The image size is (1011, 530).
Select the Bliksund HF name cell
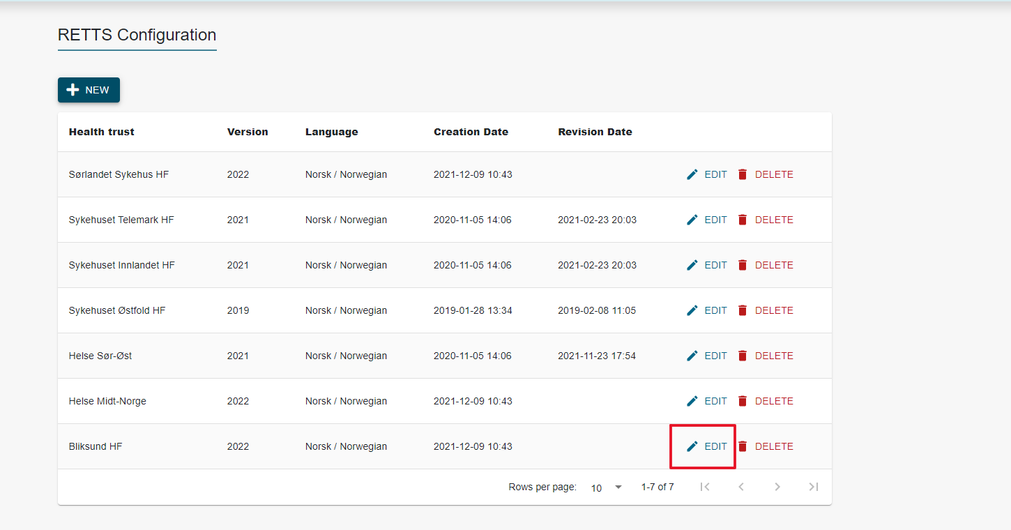point(96,446)
